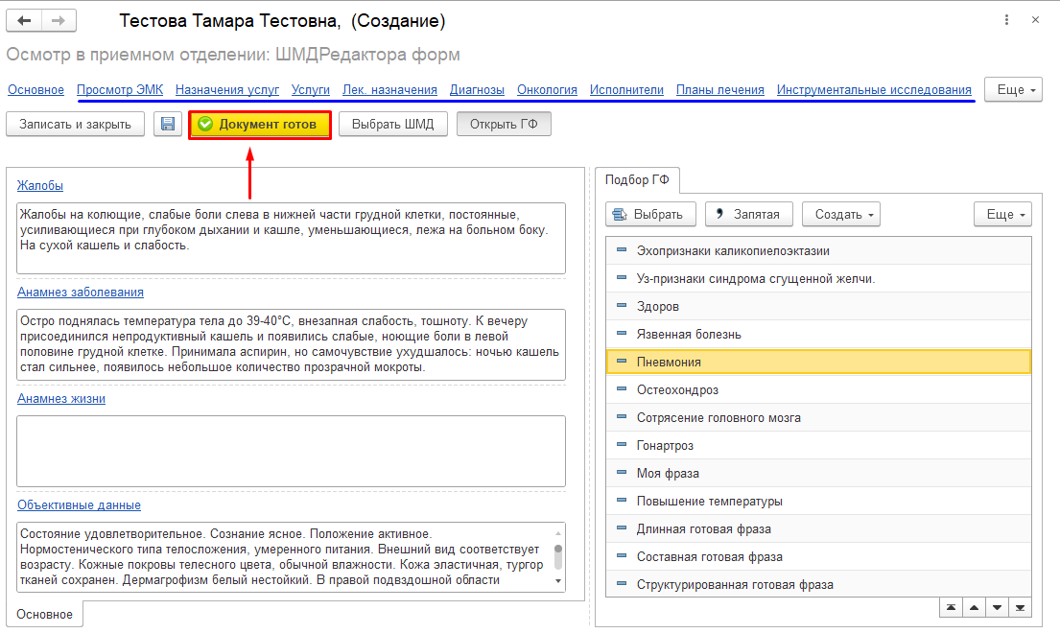
Task: Expand the Создать dropdown button
Action: click(x=841, y=214)
